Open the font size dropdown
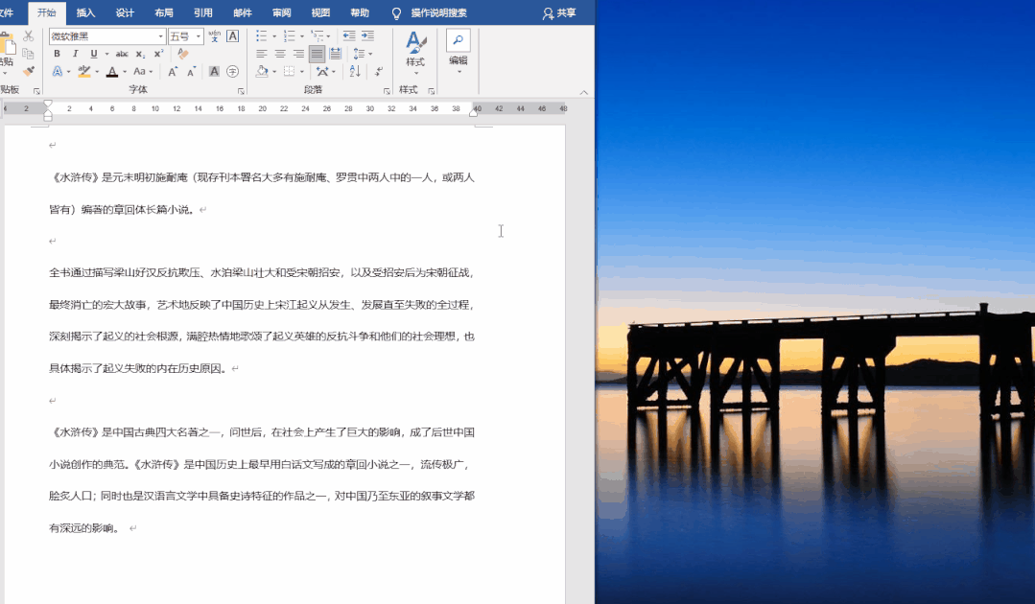 pyautogui.click(x=198, y=35)
